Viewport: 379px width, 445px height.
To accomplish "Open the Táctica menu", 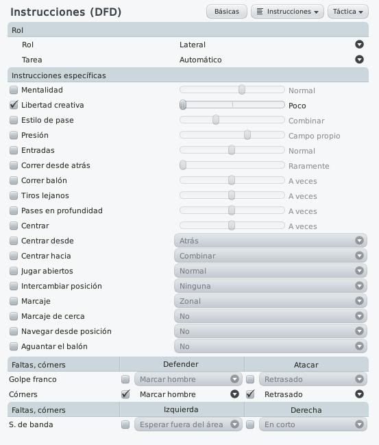I will point(348,12).
